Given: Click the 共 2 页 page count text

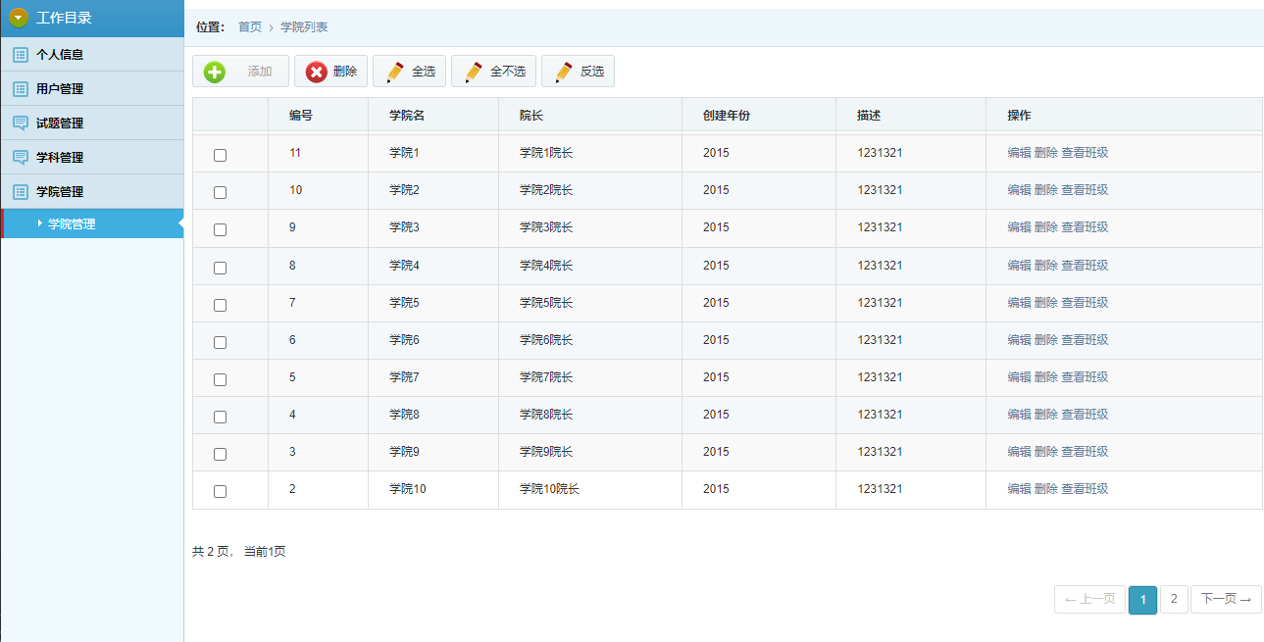Looking at the screenshot, I should coord(211,552).
